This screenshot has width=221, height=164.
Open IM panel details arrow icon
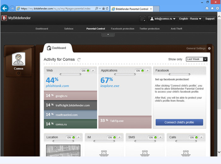point(119,137)
